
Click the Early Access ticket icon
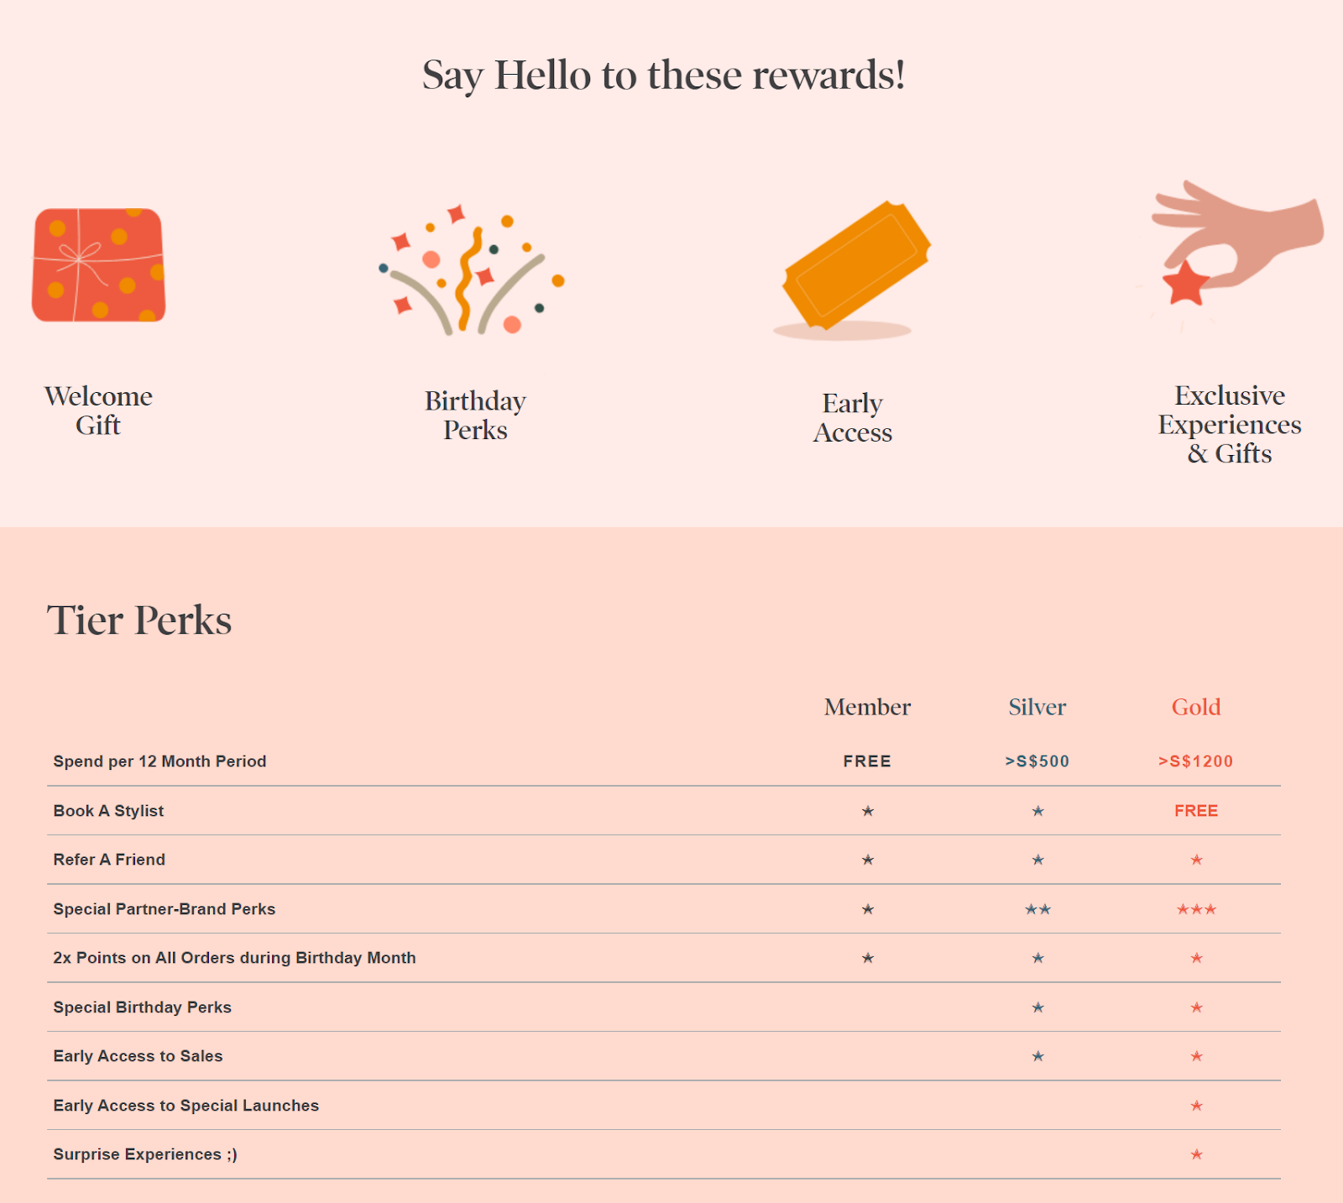coord(853,270)
